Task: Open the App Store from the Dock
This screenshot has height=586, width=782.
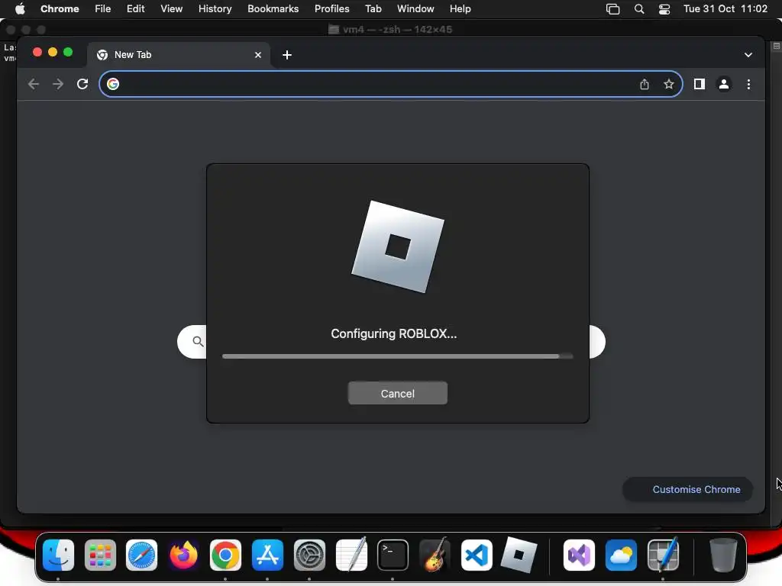Action: pyautogui.click(x=267, y=555)
